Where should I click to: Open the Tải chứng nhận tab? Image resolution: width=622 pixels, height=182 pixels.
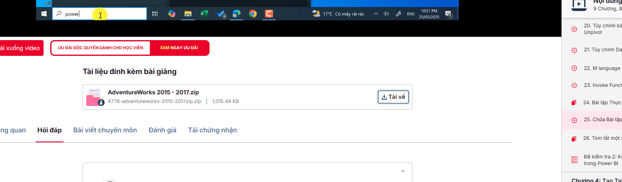tap(212, 130)
